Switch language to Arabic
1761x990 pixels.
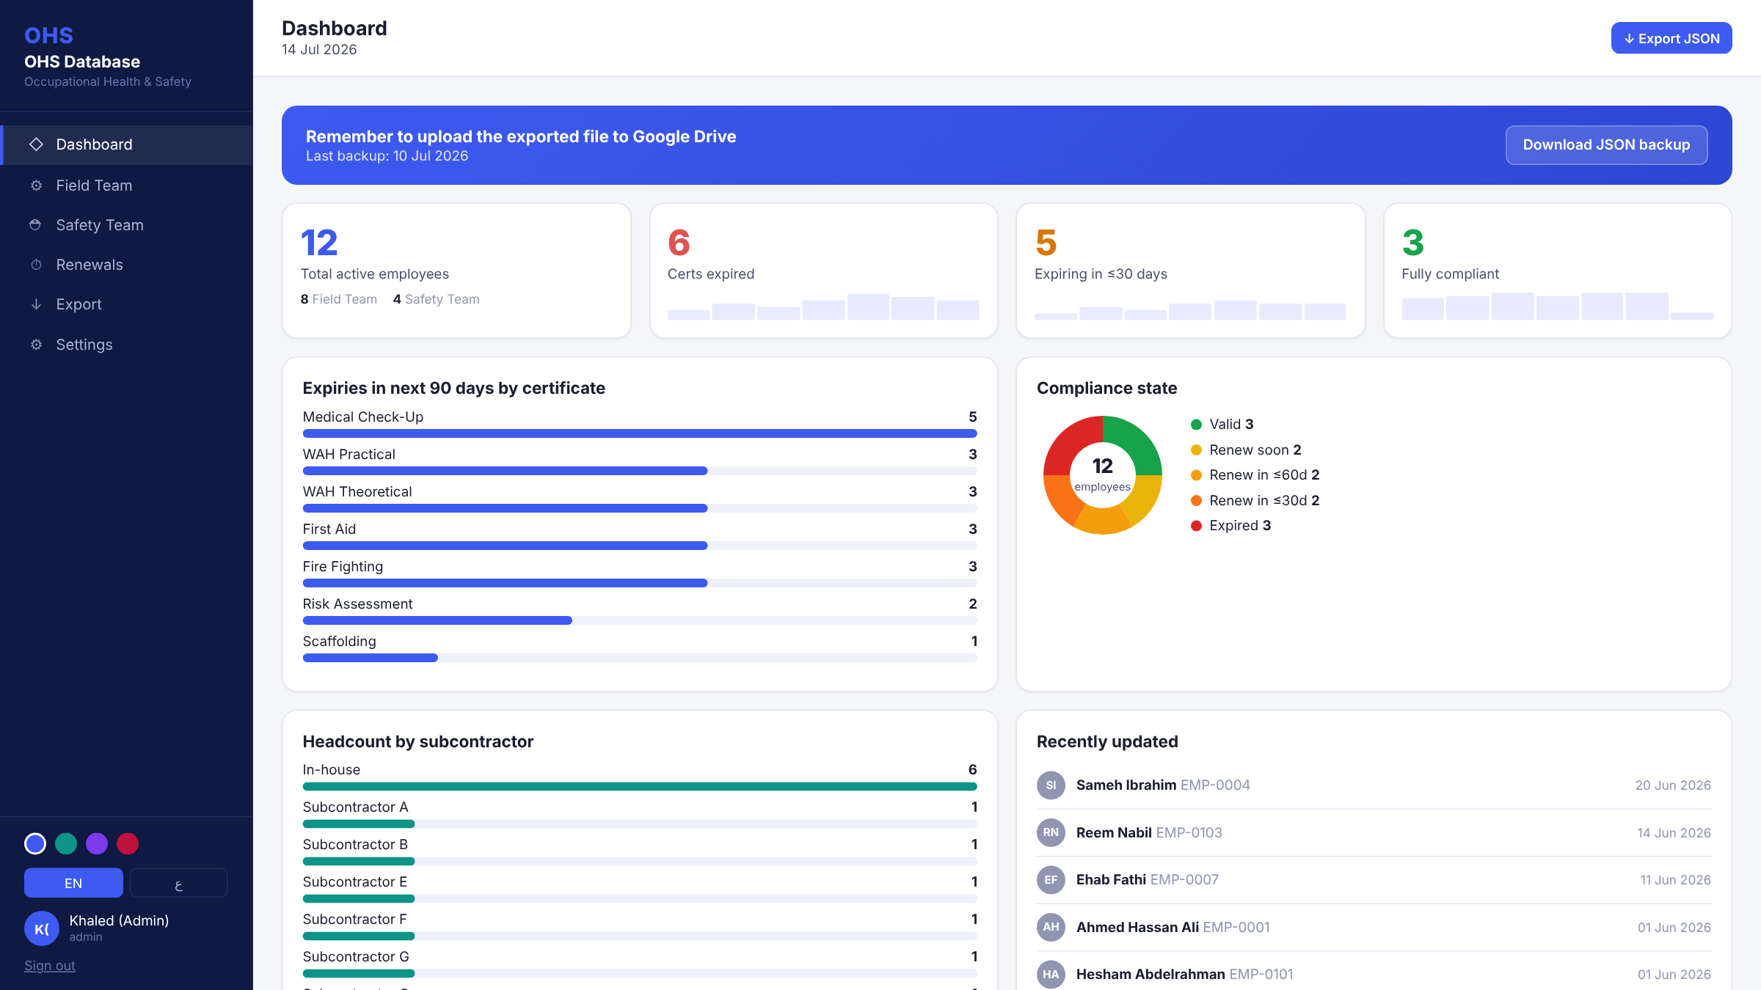point(178,883)
